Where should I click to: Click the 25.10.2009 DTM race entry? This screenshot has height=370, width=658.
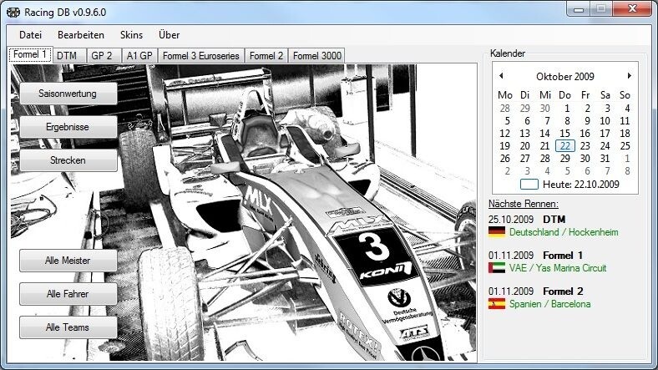527,220
